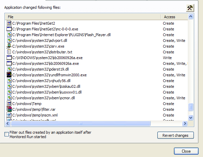The height and width of the screenshot is (157, 203).
Task: Click the advport.dll file icon
Action: (x=9, y=41)
